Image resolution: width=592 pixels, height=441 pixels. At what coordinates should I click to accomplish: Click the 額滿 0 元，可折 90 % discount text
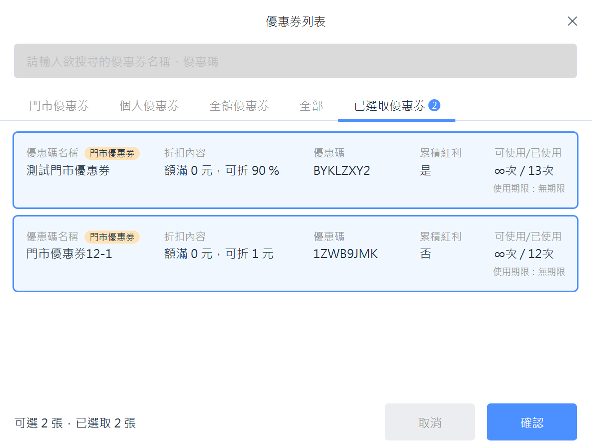[222, 170]
